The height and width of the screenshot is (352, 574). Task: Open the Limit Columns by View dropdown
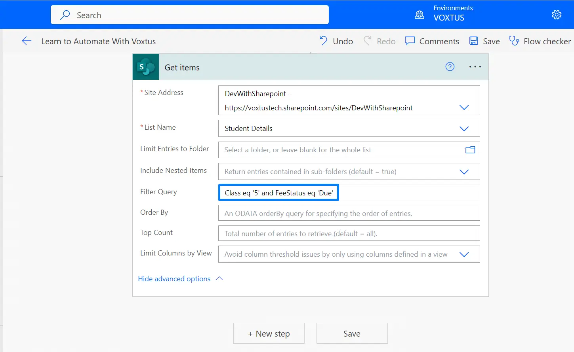coord(464,254)
